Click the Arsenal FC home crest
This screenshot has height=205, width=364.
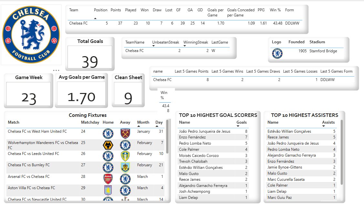click(x=108, y=179)
